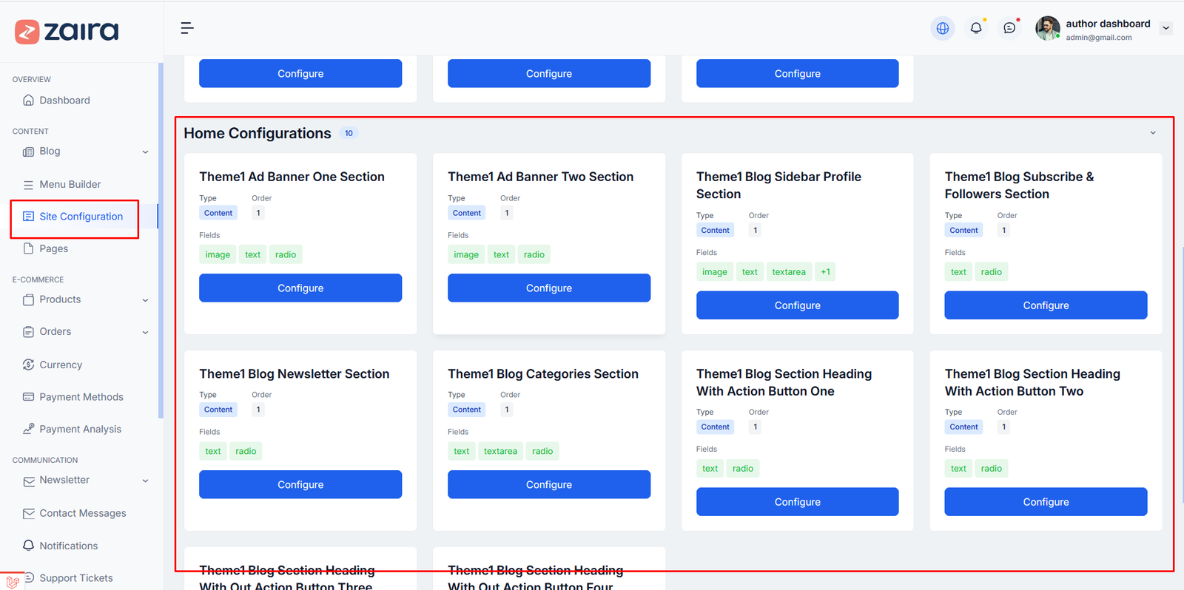
Task: Click the Contact Messages envelope icon
Action: [29, 513]
